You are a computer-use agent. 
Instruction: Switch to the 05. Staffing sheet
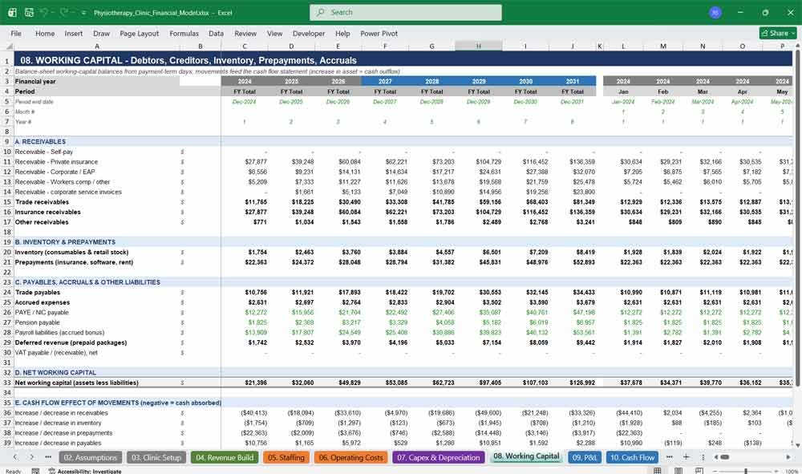(x=286, y=458)
